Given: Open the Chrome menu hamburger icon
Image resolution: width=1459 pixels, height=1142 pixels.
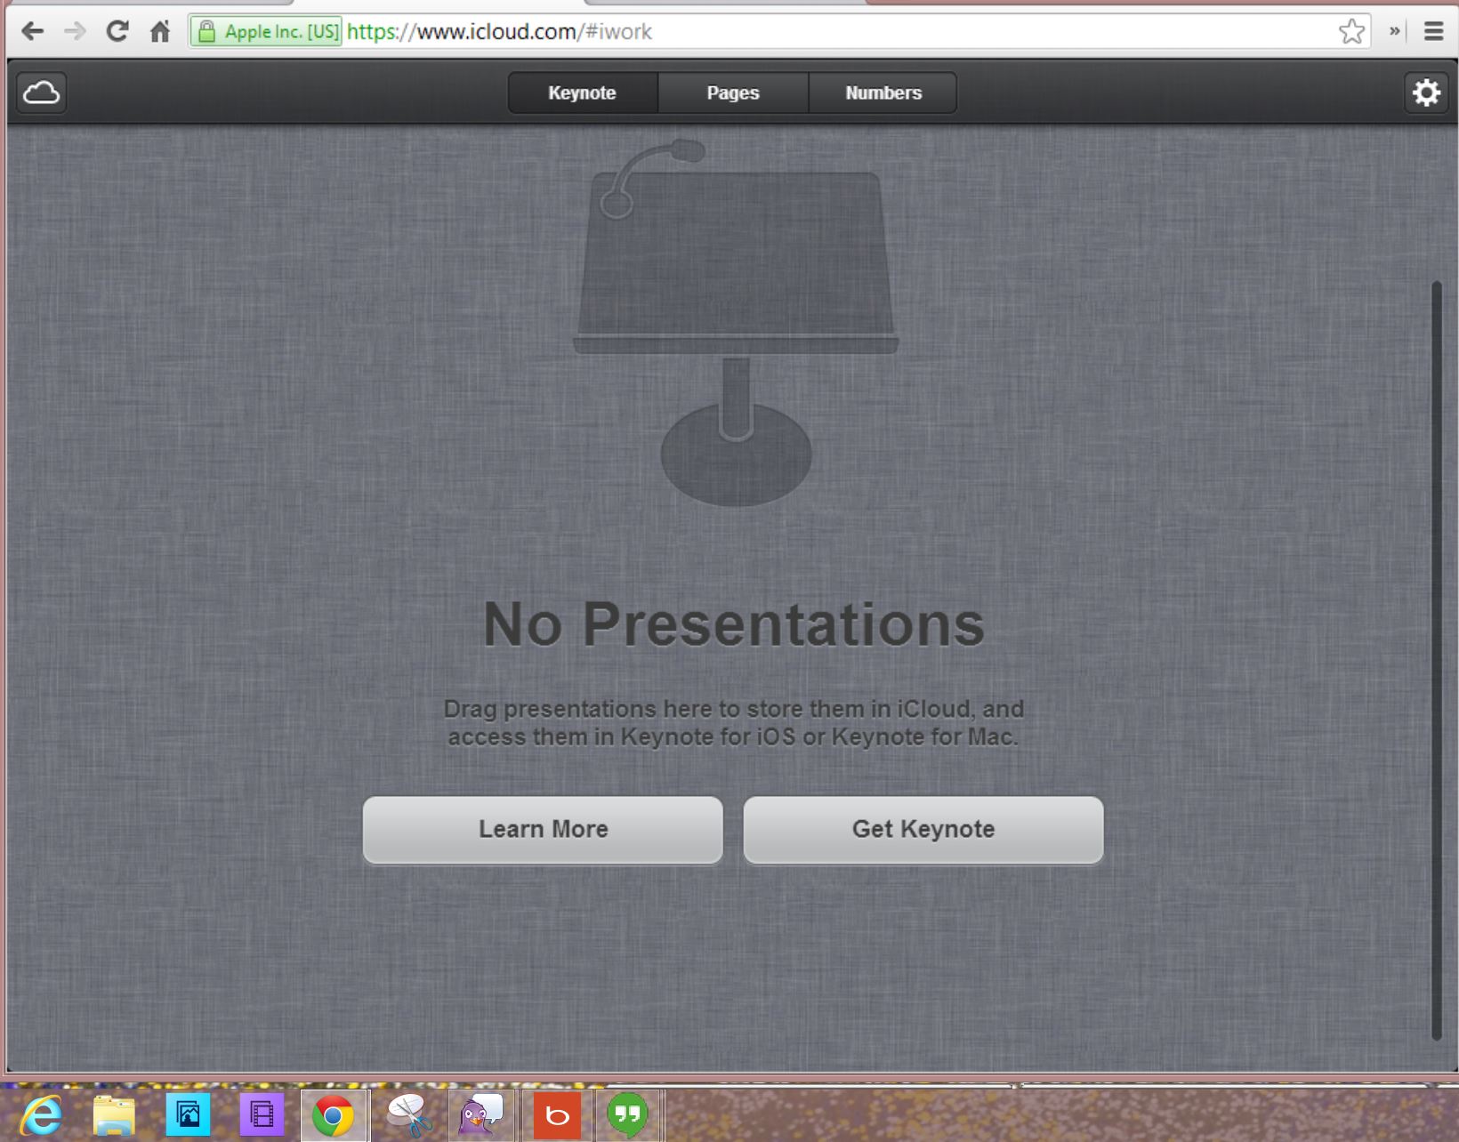Looking at the screenshot, I should pyautogui.click(x=1433, y=32).
